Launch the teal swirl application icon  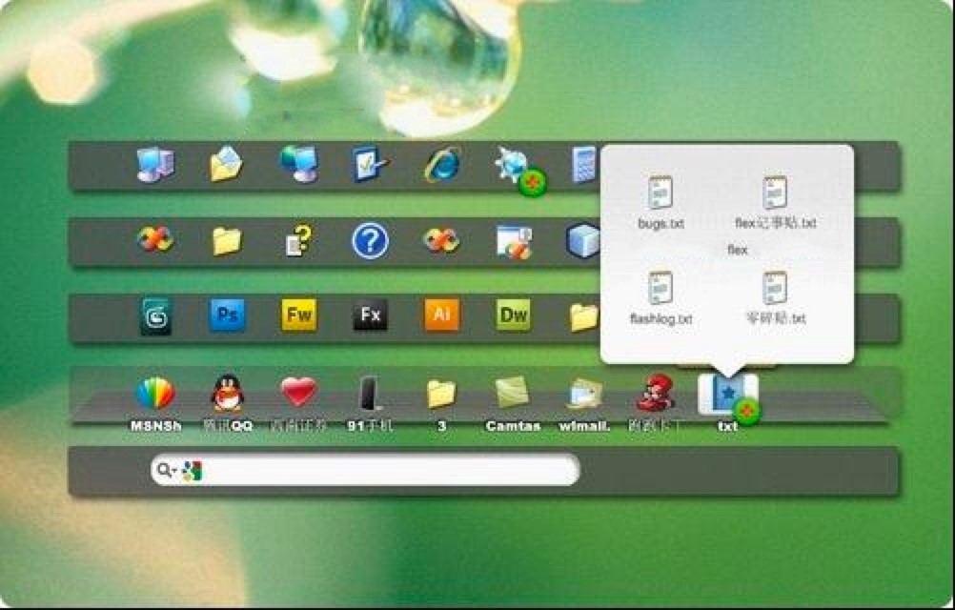pos(156,315)
